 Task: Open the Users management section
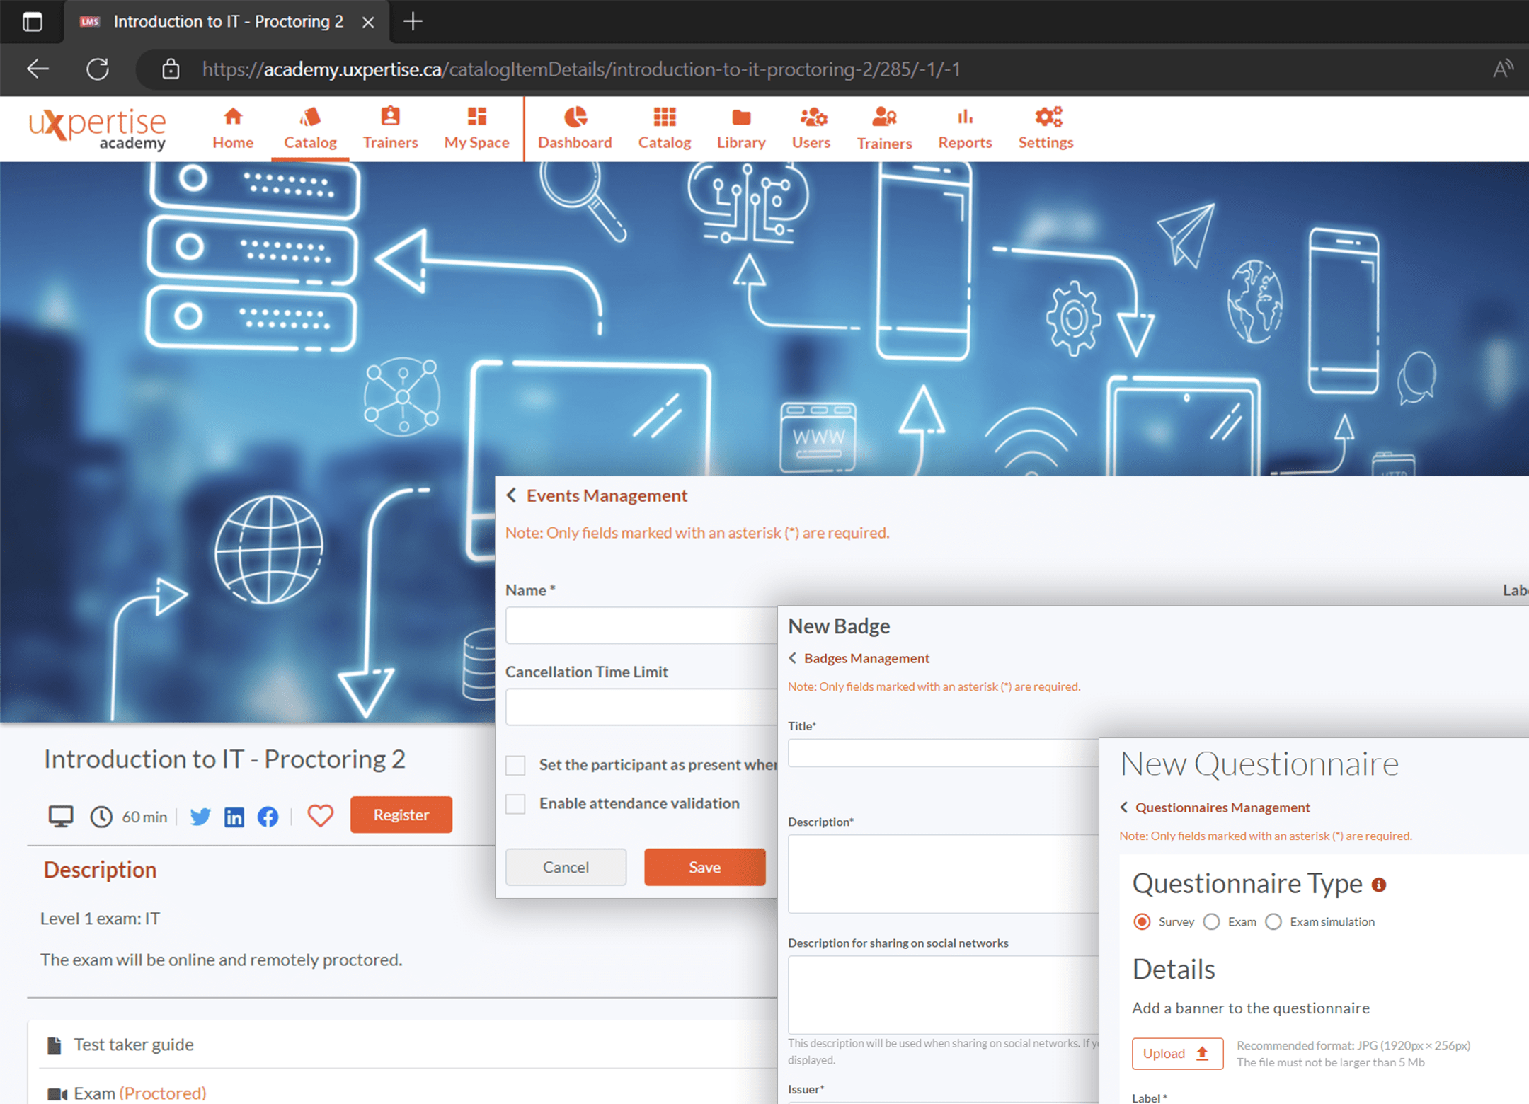pyautogui.click(x=811, y=128)
